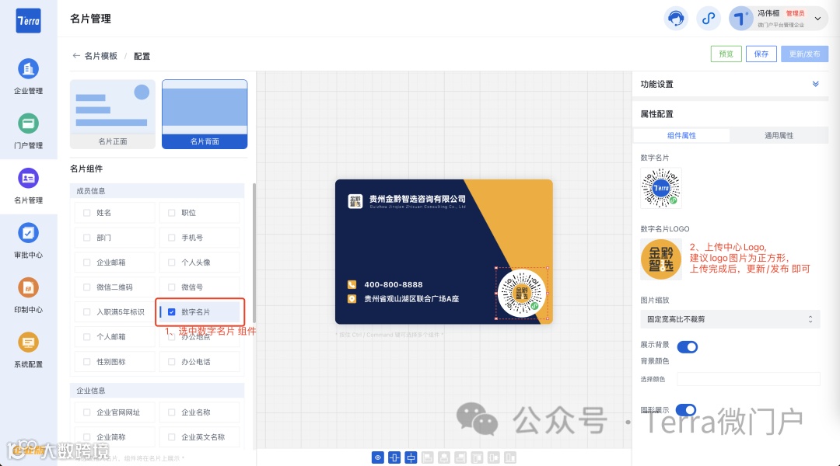Click vertical center align icon in bottom toolbar

(411, 457)
